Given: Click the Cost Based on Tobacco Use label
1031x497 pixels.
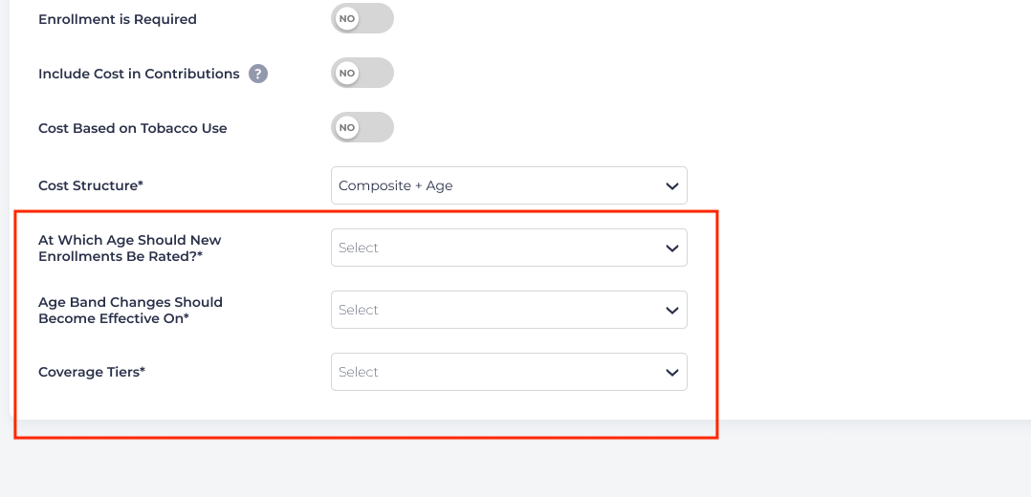Looking at the screenshot, I should tap(133, 128).
